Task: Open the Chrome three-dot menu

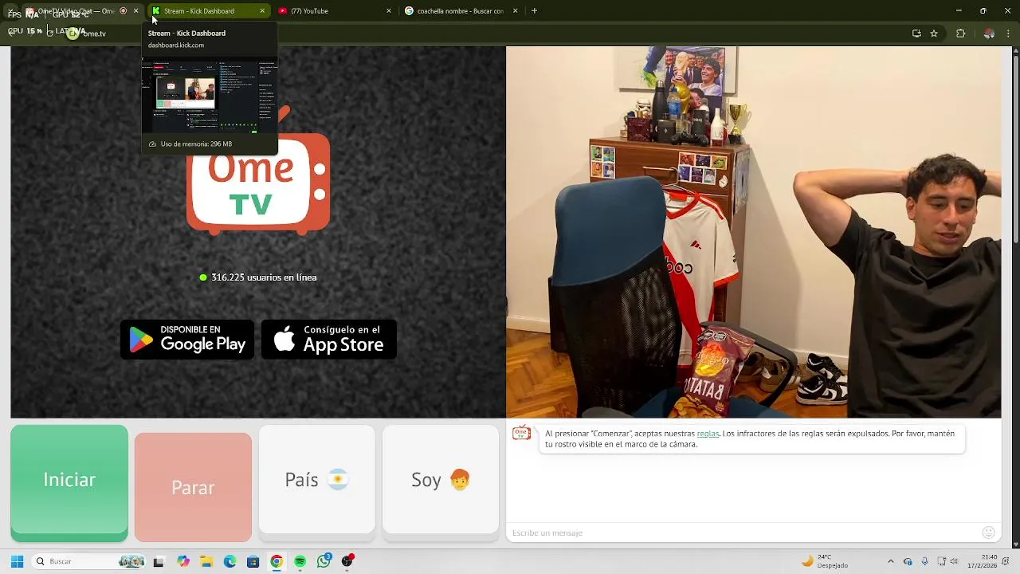Action: 1009,33
